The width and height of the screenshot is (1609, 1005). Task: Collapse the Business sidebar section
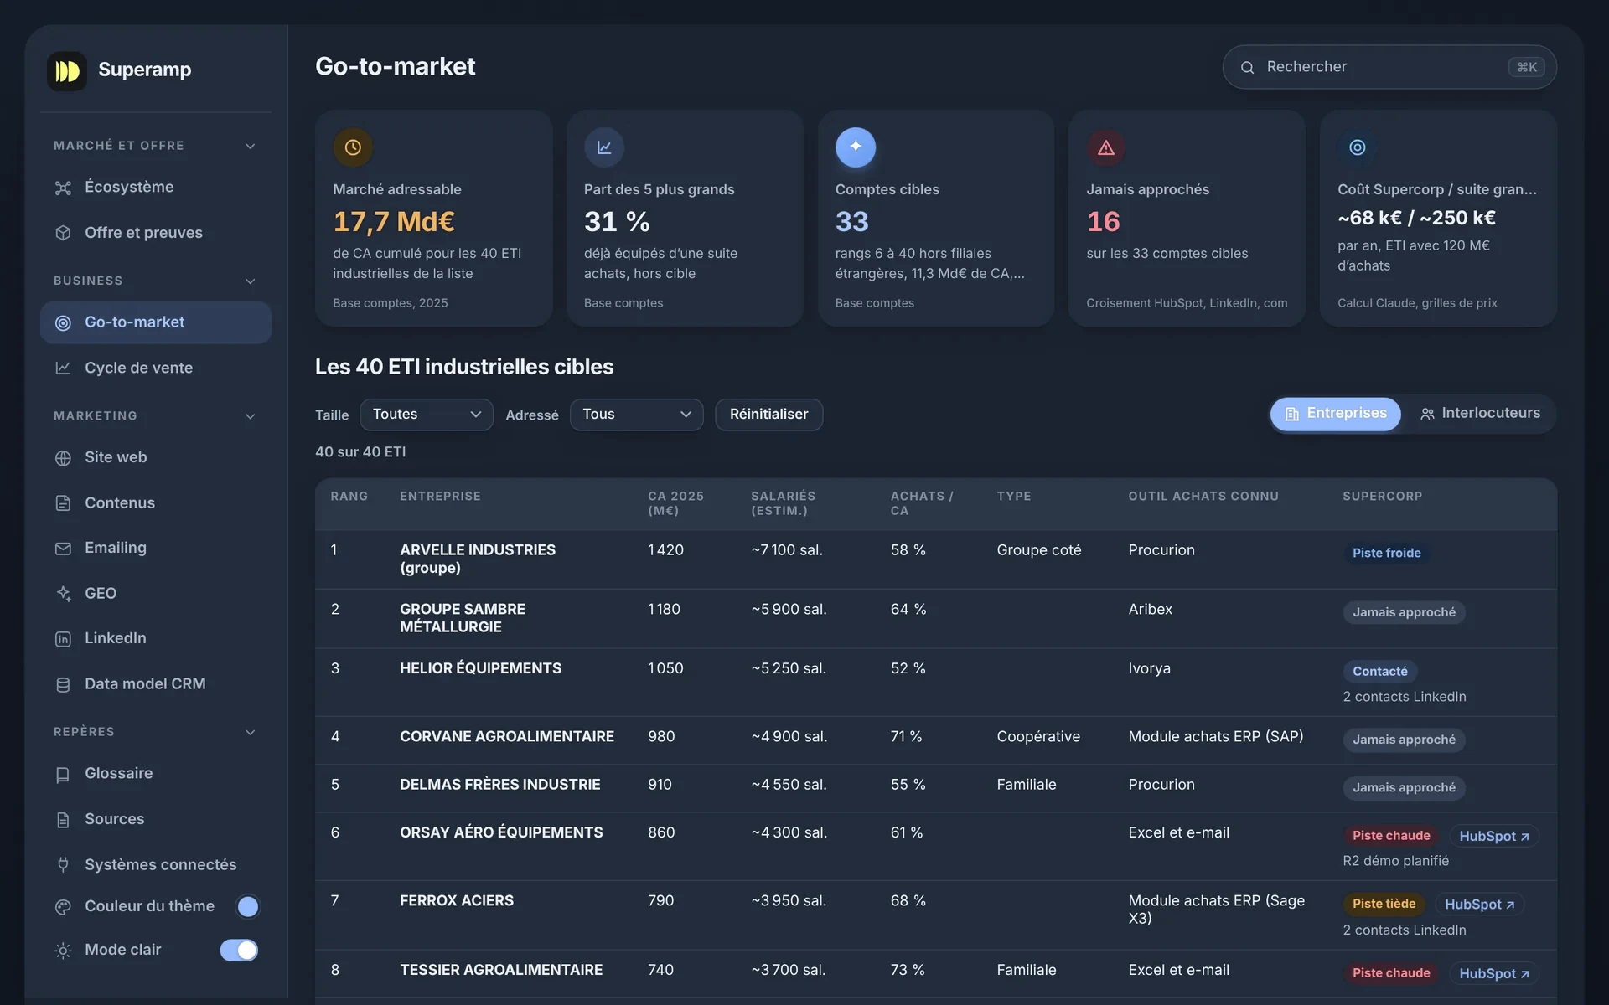(250, 281)
